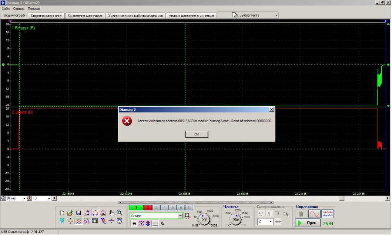This screenshot has height=235, width=392.
Task: Click the AUTO arc scaling icon
Action: point(103,213)
